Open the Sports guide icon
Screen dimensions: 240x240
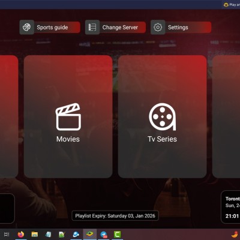(27, 27)
